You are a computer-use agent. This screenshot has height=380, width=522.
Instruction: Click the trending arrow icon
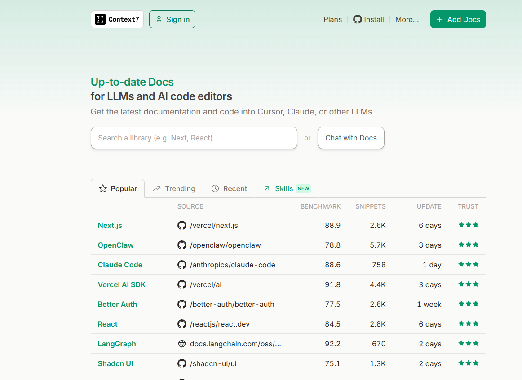(157, 188)
